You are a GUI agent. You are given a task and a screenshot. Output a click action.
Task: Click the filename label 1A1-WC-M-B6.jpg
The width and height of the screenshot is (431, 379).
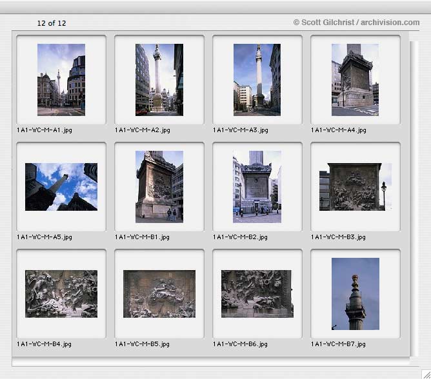(240, 344)
